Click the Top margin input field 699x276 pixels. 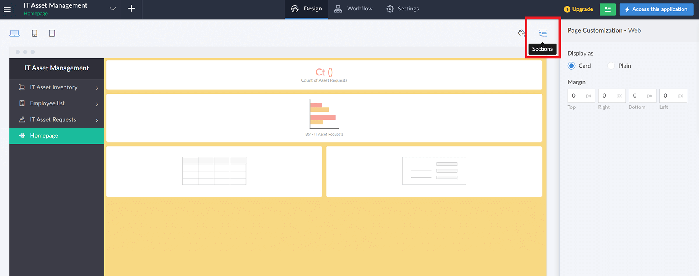581,96
